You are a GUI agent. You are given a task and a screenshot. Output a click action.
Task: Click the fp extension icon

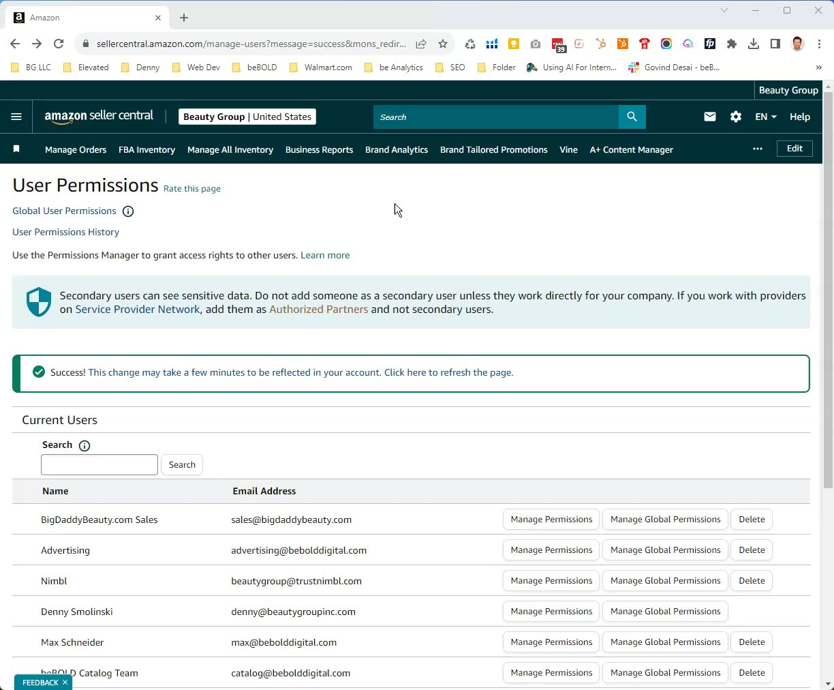[x=710, y=44]
